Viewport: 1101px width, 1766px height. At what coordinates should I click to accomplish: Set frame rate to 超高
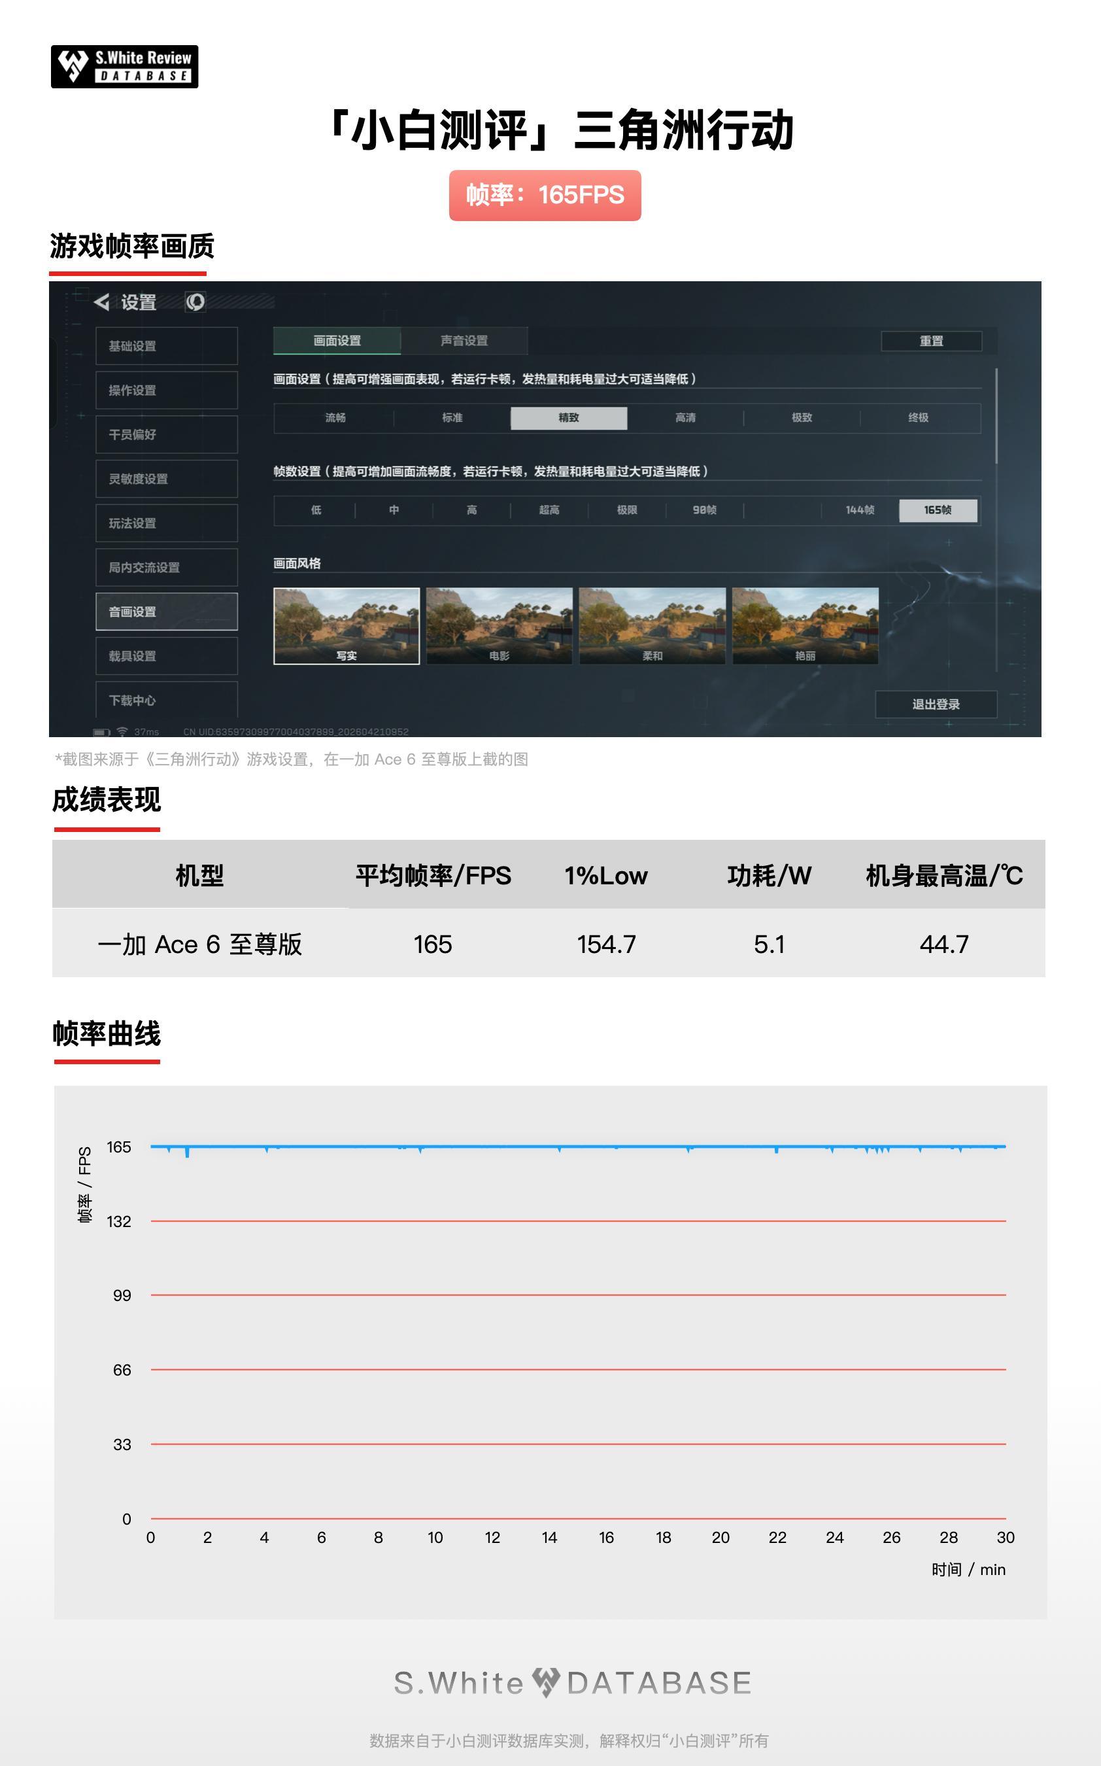[x=550, y=510]
